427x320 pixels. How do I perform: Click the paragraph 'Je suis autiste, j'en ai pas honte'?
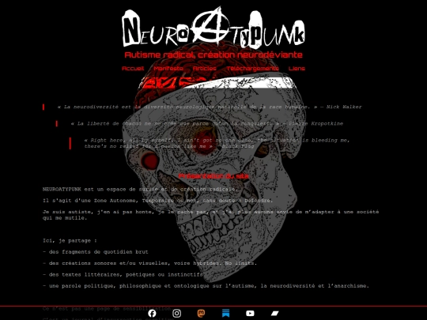click(211, 215)
